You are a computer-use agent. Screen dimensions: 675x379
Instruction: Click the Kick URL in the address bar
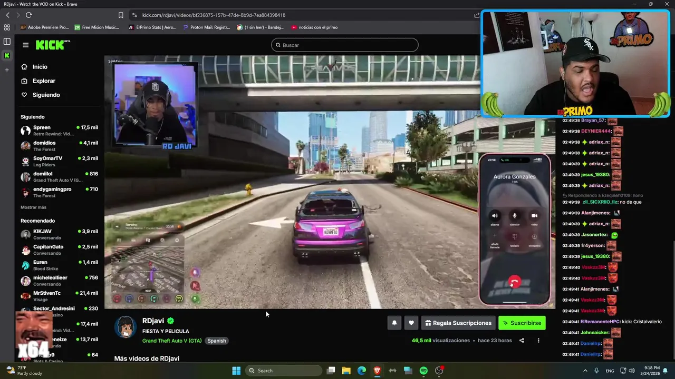coord(214,15)
